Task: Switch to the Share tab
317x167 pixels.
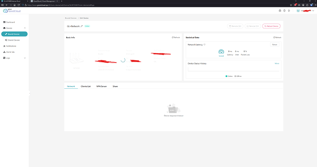Action: coord(115,86)
